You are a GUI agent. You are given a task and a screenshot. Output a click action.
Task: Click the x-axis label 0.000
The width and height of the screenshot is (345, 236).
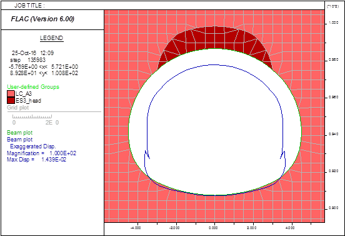pos(213,228)
